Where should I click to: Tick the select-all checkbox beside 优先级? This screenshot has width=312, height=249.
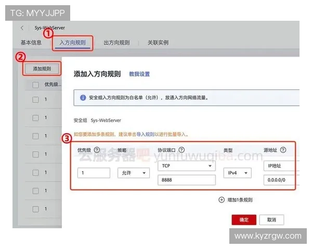point(35,85)
